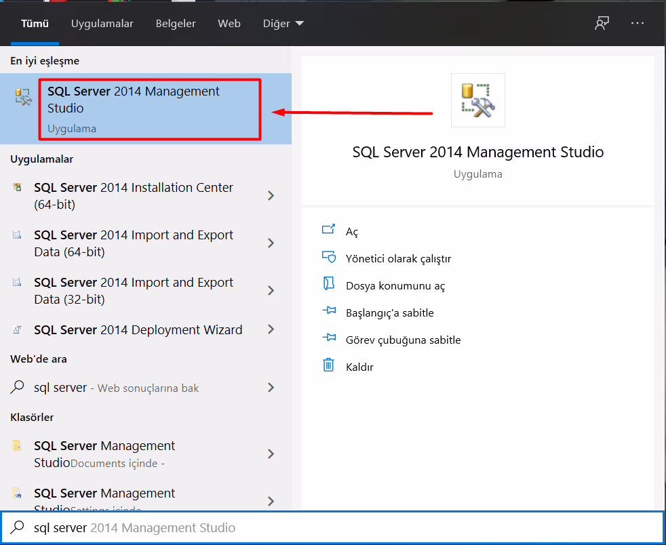The image size is (666, 545).
Task: Click the pin to Start icon
Action: 328,310
